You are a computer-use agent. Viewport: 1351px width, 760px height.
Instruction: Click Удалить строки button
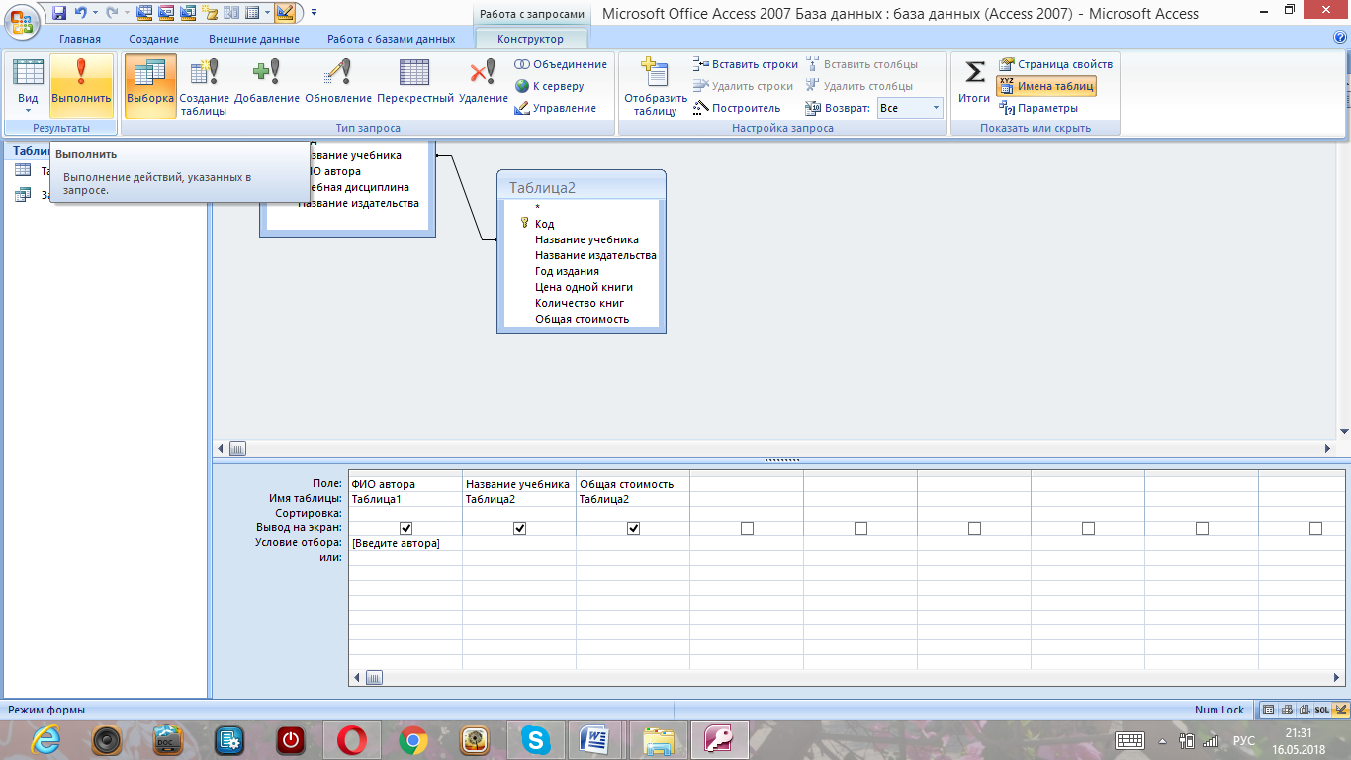[x=743, y=86]
